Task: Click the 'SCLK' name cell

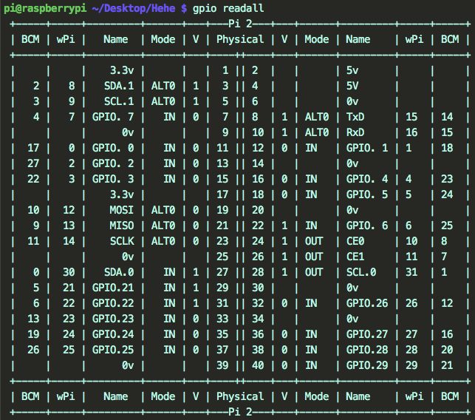Action: tap(122, 241)
